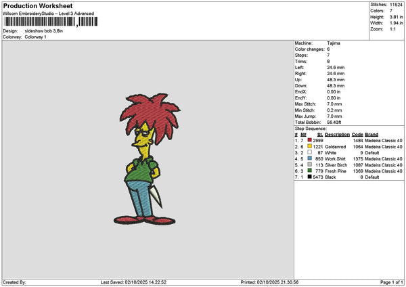406x287 pixels.
Task: Click the 'Page 1 of 1' footer text
Action: coord(392,282)
